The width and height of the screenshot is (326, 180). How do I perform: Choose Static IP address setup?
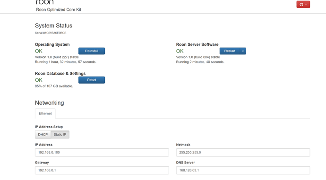coord(60,135)
